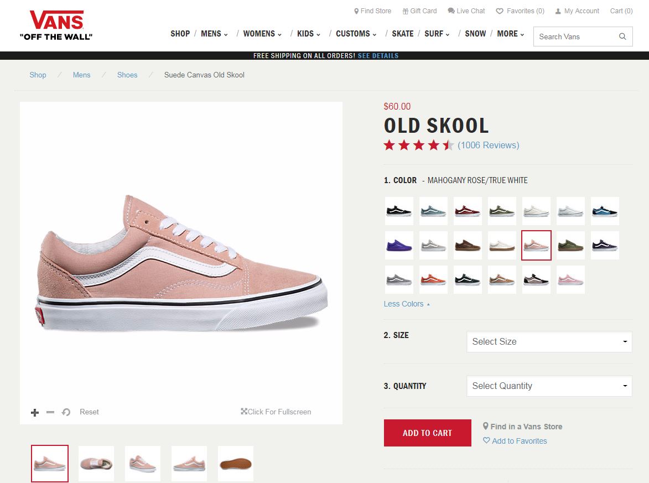The height and width of the screenshot is (483, 649).
Task: Click the Mens breadcrumb link
Action: (x=81, y=75)
